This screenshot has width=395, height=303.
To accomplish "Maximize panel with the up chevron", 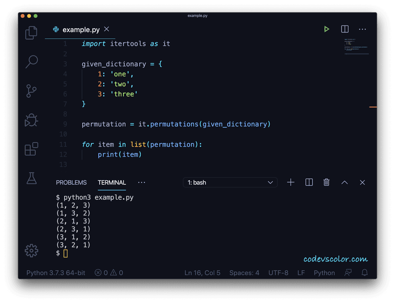I will [344, 182].
